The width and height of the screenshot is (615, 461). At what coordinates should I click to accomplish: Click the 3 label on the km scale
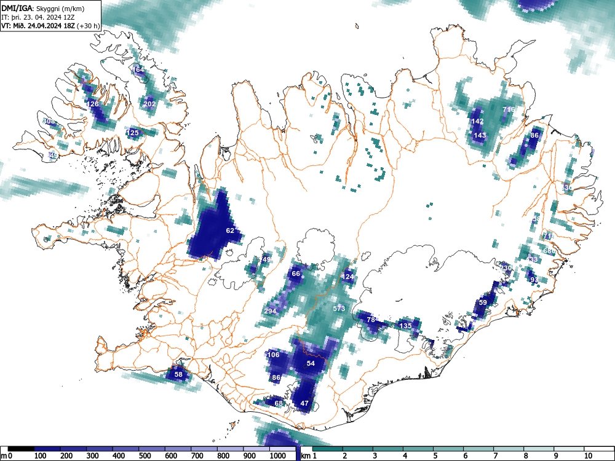375,455
